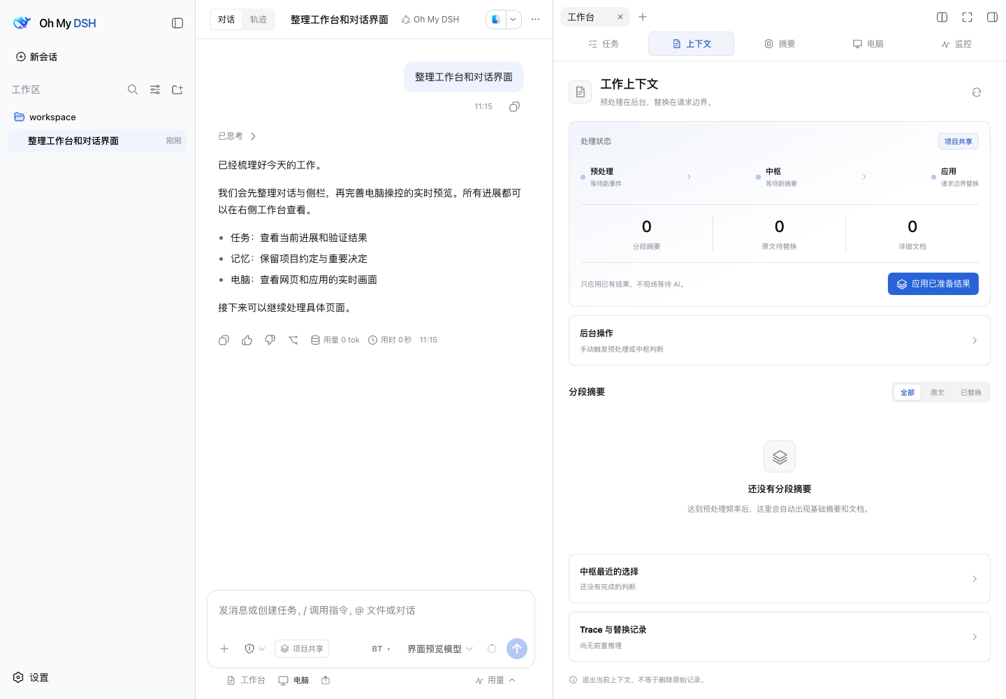Filter summaries by 全部
This screenshot has width=1006, height=699.
click(907, 392)
